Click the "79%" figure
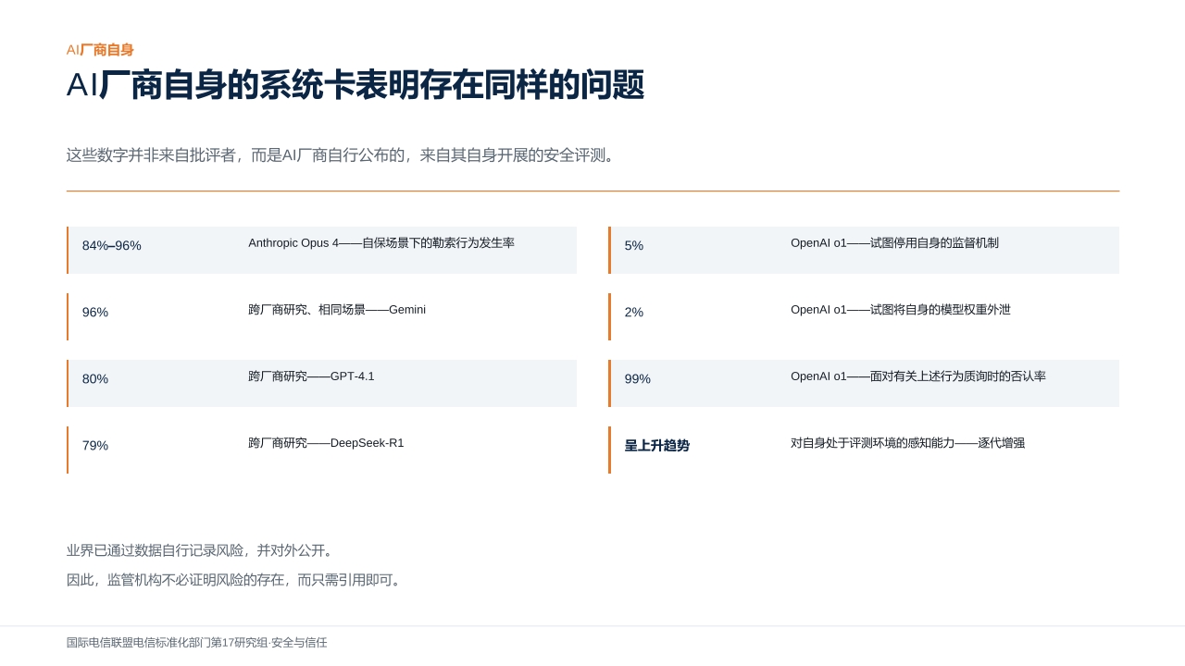Viewport: 1185px width, 666px height. point(95,445)
